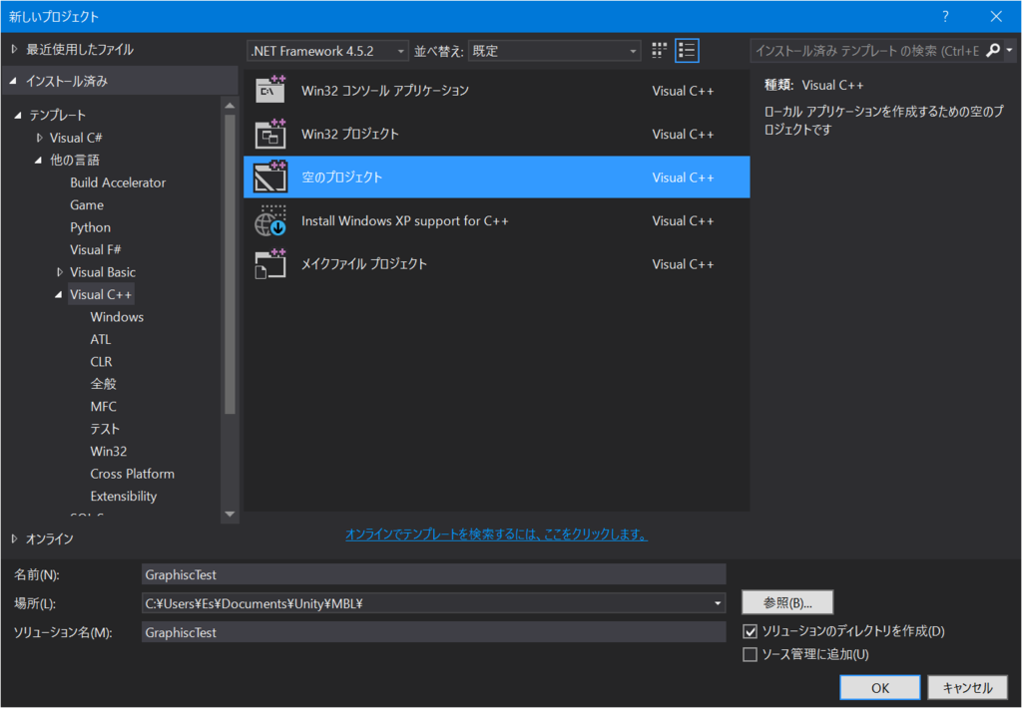Expand 最近使用したファイル section
1022x708 pixels.
[14, 50]
